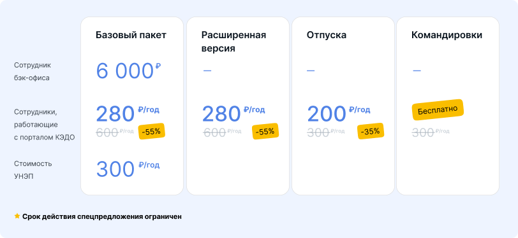Click the -55% badge in Базовый пакет
The height and width of the screenshot is (238, 518).
[151, 131]
